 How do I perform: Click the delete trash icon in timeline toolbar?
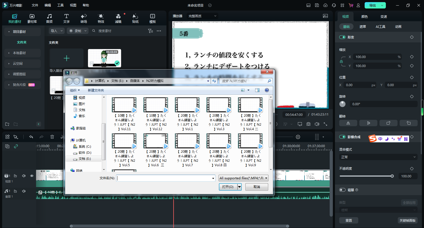point(52,137)
